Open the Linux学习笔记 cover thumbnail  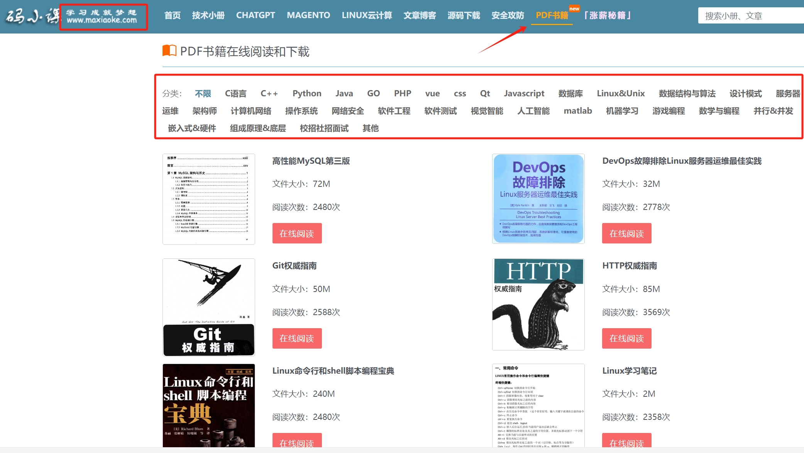coord(538,405)
